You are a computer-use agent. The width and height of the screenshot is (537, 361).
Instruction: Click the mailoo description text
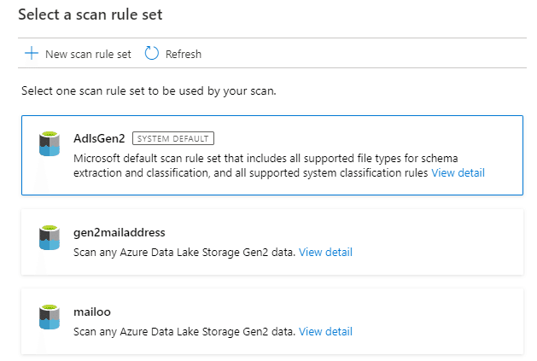point(184,331)
